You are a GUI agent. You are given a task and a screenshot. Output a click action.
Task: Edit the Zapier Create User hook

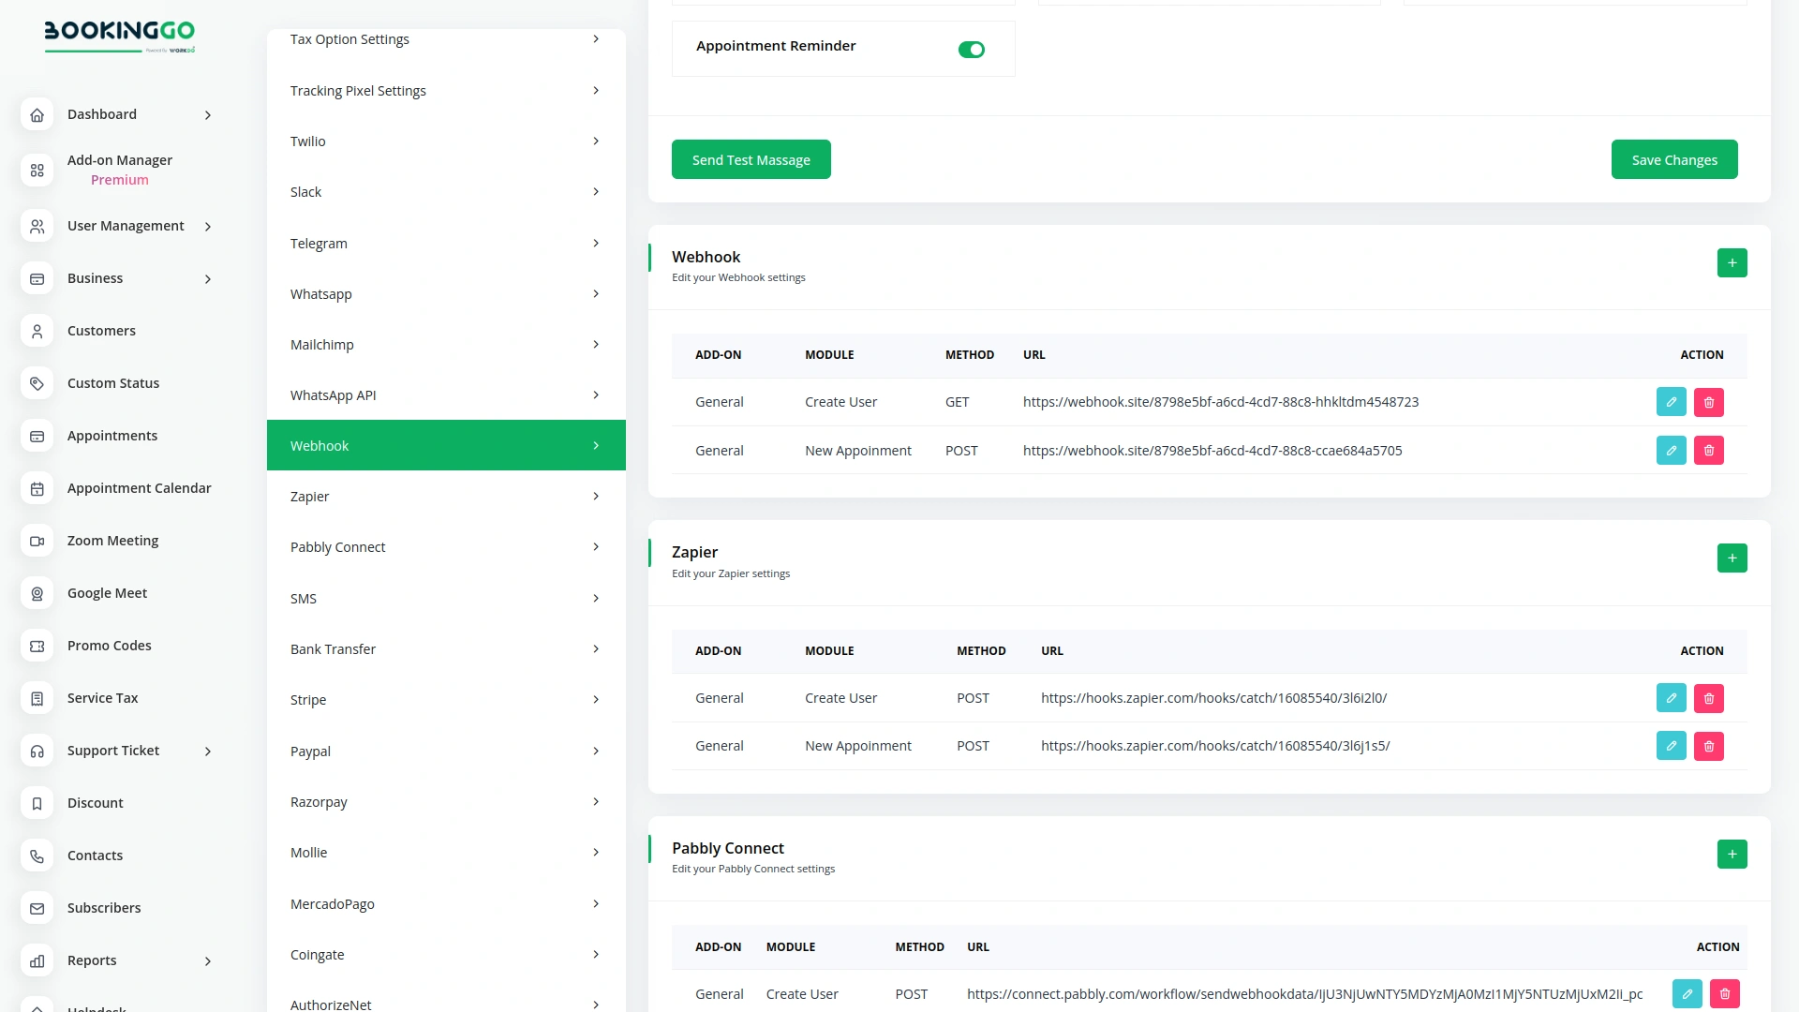click(x=1671, y=697)
